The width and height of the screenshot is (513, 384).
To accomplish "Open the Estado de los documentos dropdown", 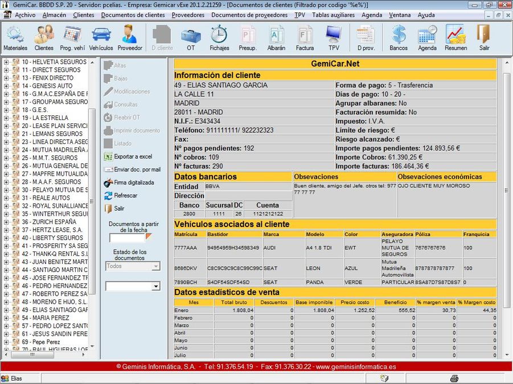I will (x=156, y=266).
